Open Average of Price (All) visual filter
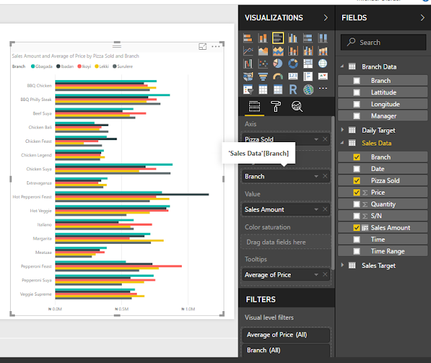The image size is (431, 363). pos(286,335)
